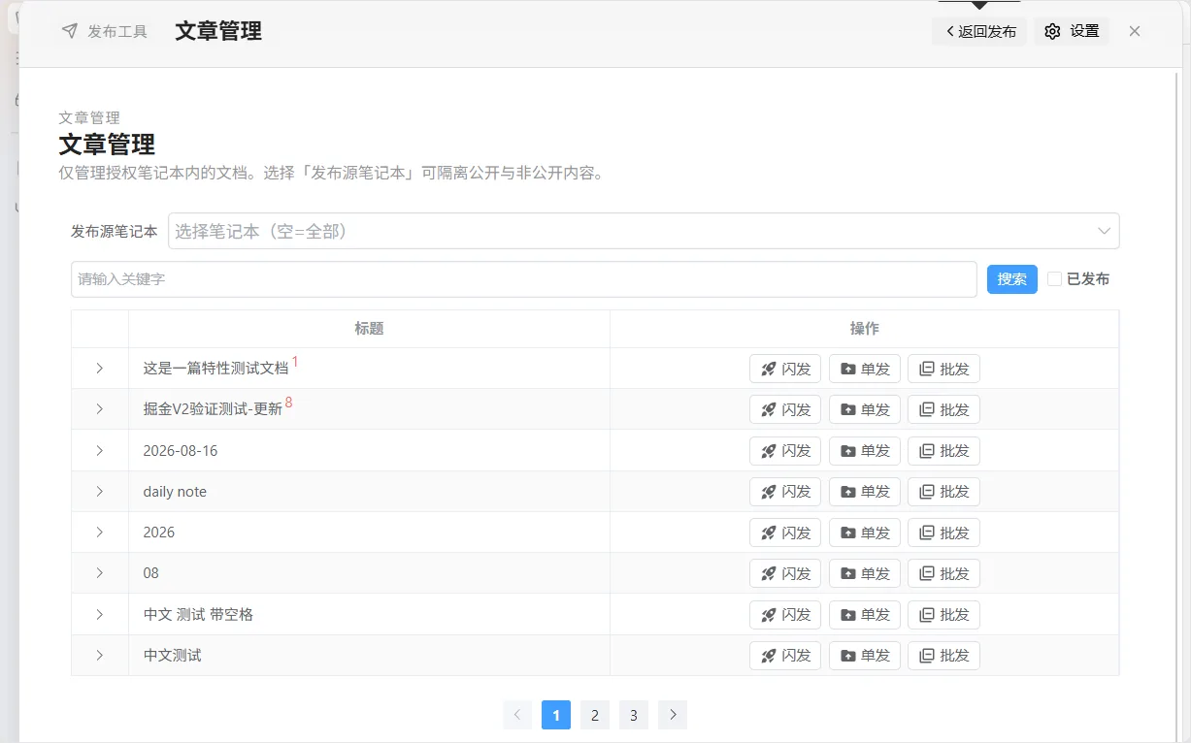Expand the 掘金V2验证测试-更新 row

click(100, 409)
